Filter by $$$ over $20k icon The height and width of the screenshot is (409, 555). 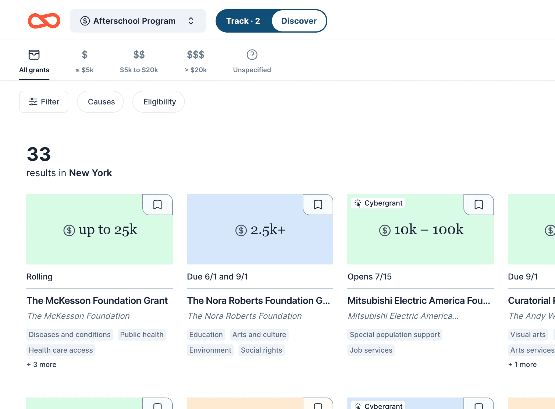click(x=195, y=55)
